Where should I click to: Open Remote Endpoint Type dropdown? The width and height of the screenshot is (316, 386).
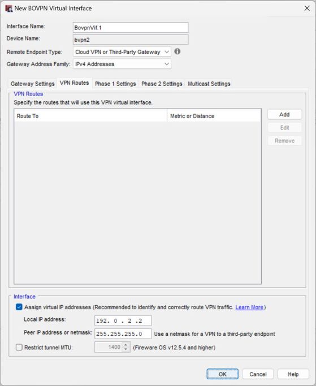122,52
